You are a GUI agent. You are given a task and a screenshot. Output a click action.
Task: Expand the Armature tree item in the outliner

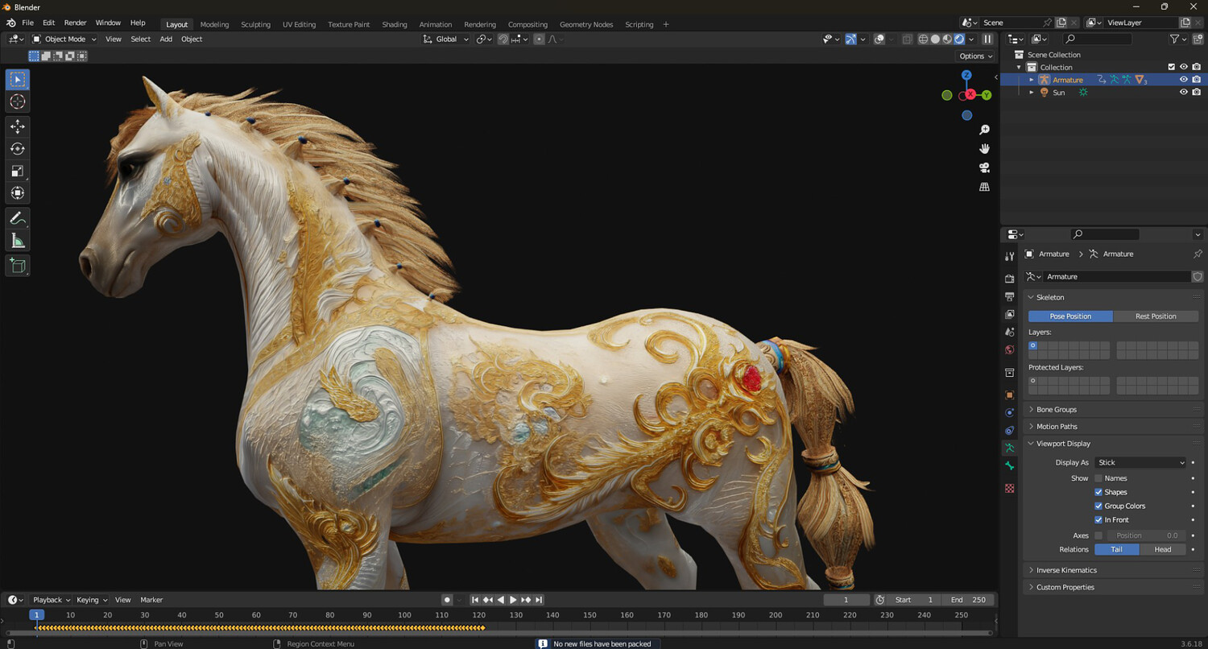click(x=1032, y=80)
